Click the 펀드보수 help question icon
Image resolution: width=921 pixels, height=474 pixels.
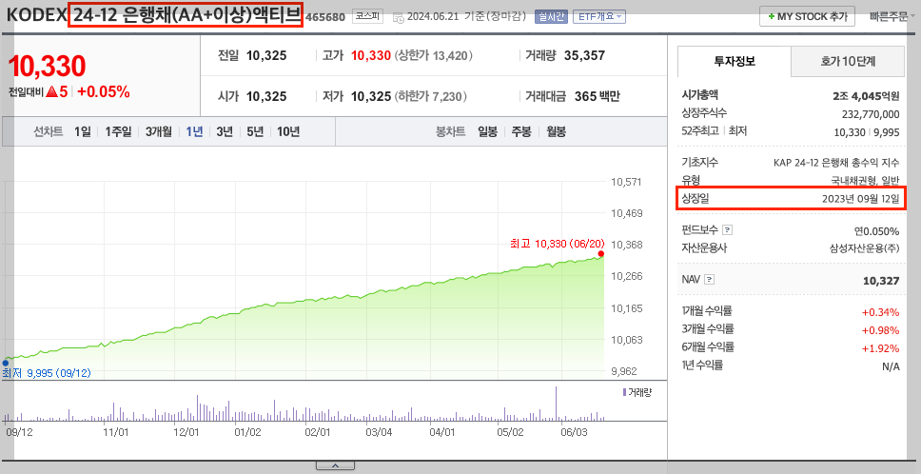[x=727, y=230]
